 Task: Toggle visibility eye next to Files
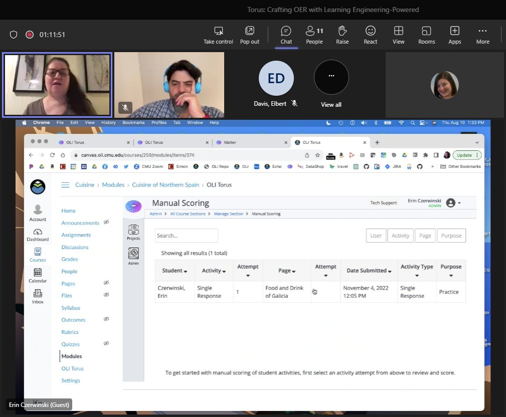click(106, 295)
